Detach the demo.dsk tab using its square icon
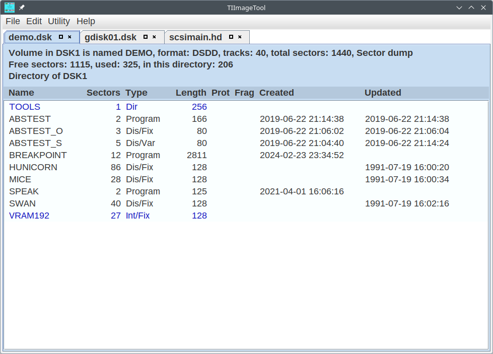 61,37
